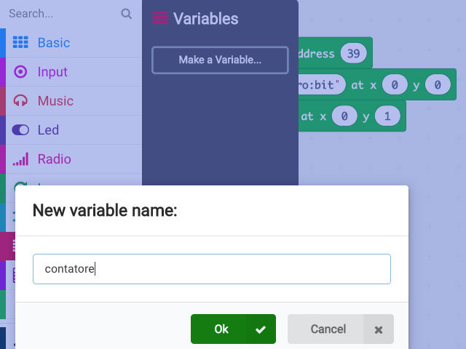Click the checkmark icon on Ok button
The height and width of the screenshot is (349, 466).
coord(261,329)
